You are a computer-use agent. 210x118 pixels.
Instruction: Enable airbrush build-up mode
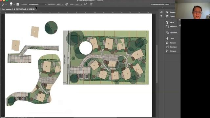85,4
